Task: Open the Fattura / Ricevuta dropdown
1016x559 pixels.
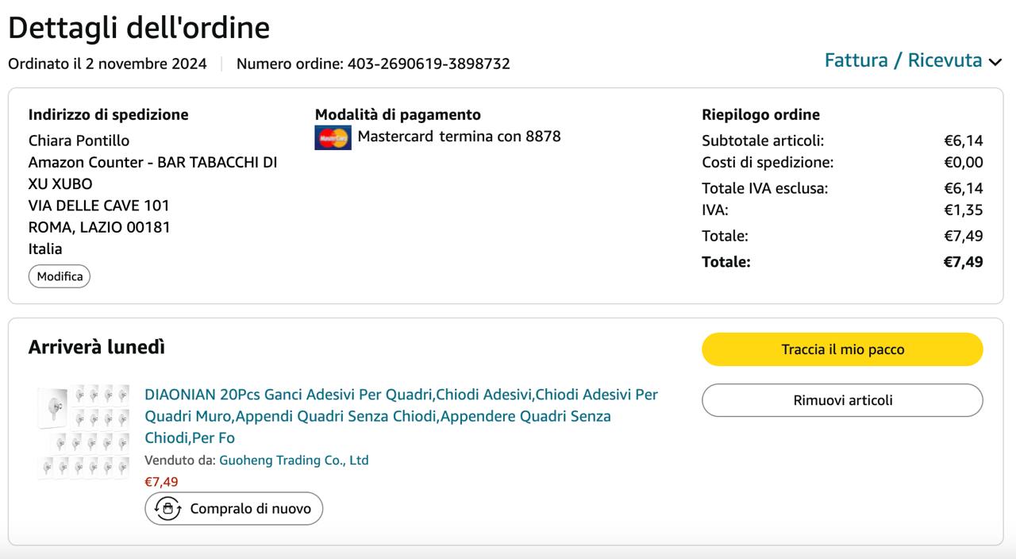Action: click(903, 60)
